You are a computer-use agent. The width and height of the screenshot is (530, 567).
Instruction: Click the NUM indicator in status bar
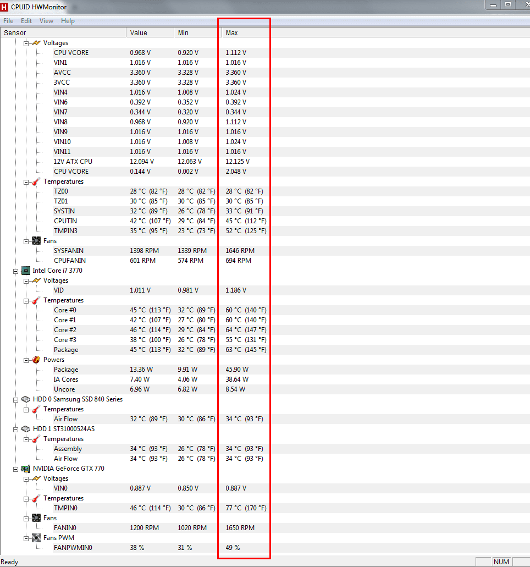coord(501,562)
